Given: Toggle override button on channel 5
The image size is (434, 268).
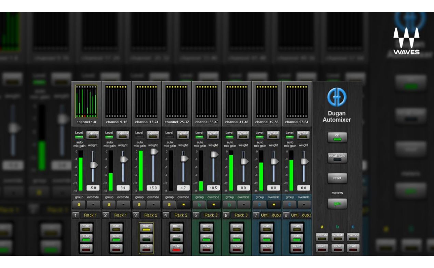Looking at the screenshot, I should click(214, 204).
